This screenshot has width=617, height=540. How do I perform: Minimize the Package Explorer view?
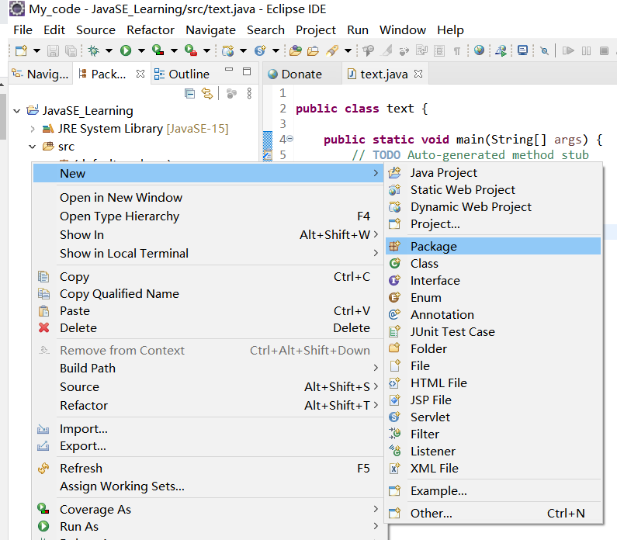pos(229,69)
